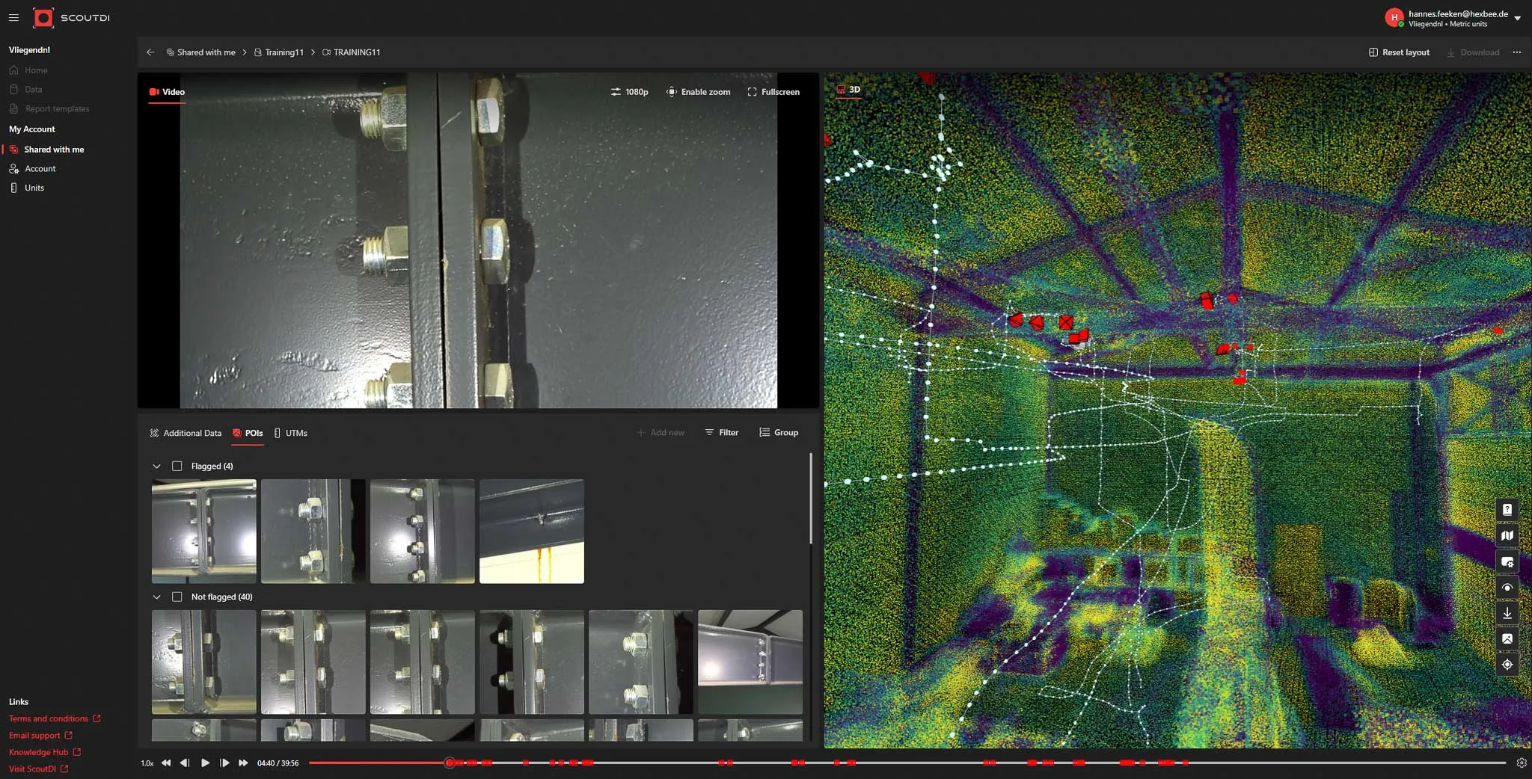Tick the Not flagged (40) group checkbox
This screenshot has height=779, width=1532.
click(177, 597)
